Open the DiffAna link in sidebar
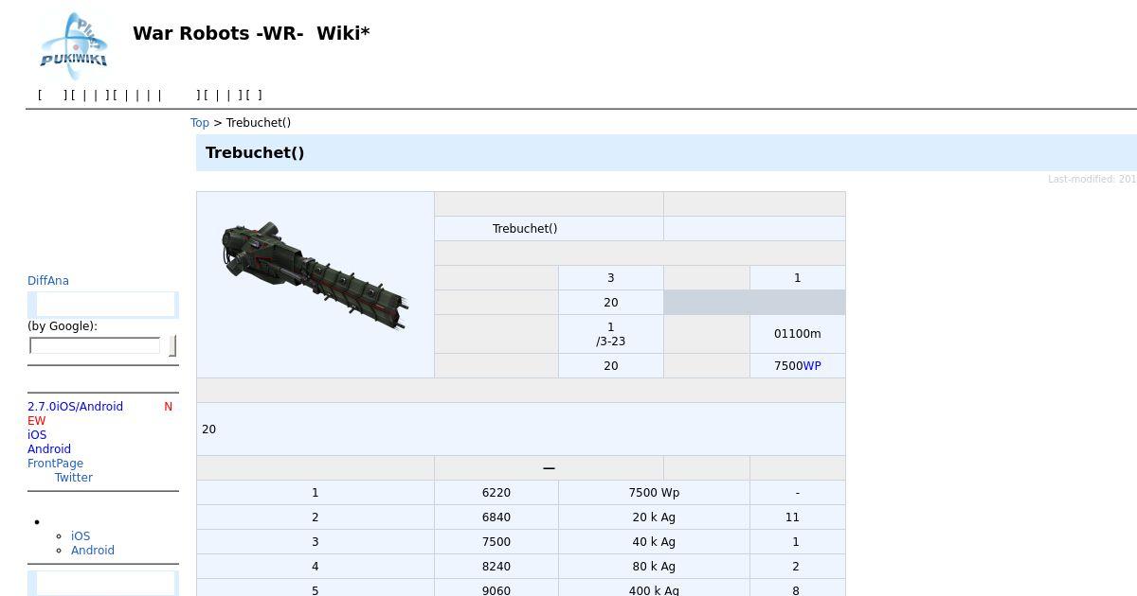 (48, 281)
